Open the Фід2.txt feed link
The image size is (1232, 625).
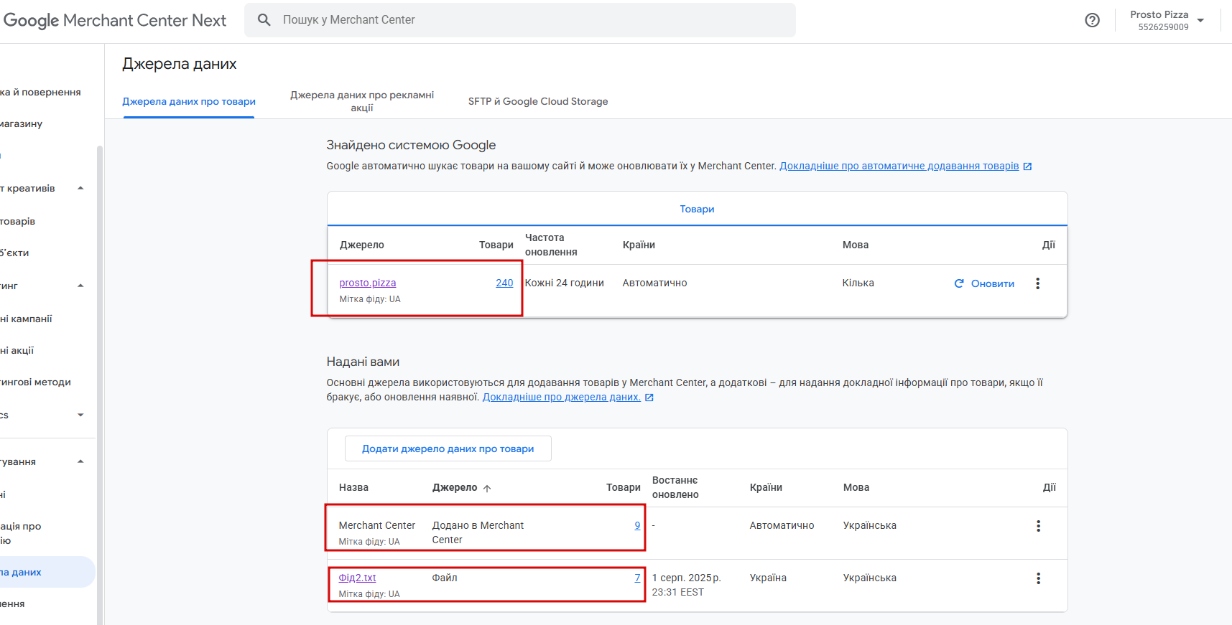click(x=358, y=578)
